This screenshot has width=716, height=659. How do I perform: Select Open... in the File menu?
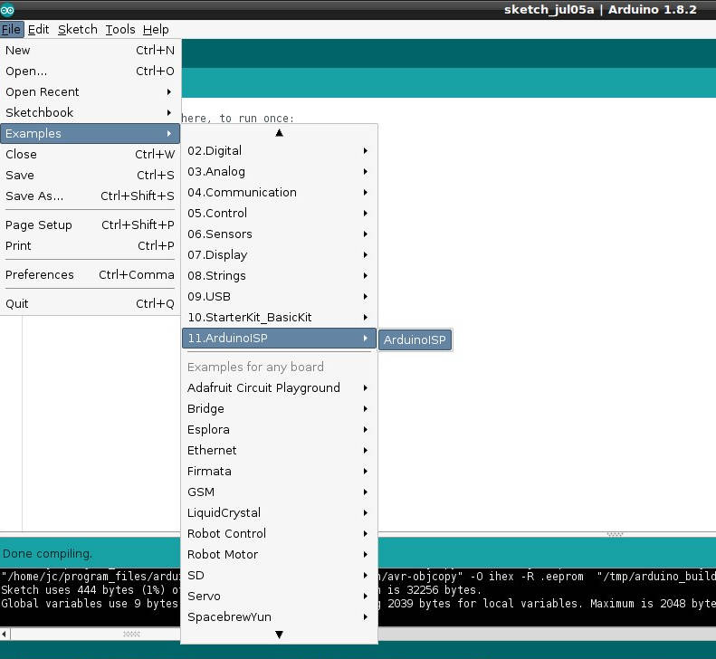90,72
